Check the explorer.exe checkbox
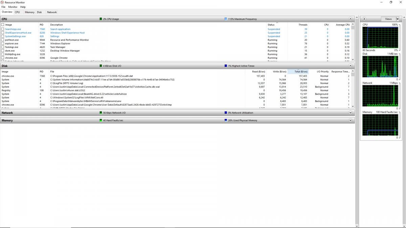 coord(3,44)
